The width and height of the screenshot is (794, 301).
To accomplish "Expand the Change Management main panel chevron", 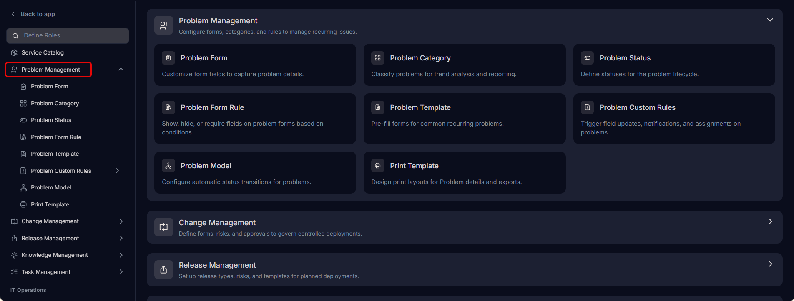I will click(770, 221).
